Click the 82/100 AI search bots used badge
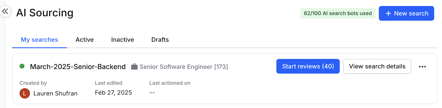Viewport: 442px width, 108px height. tap(338, 13)
